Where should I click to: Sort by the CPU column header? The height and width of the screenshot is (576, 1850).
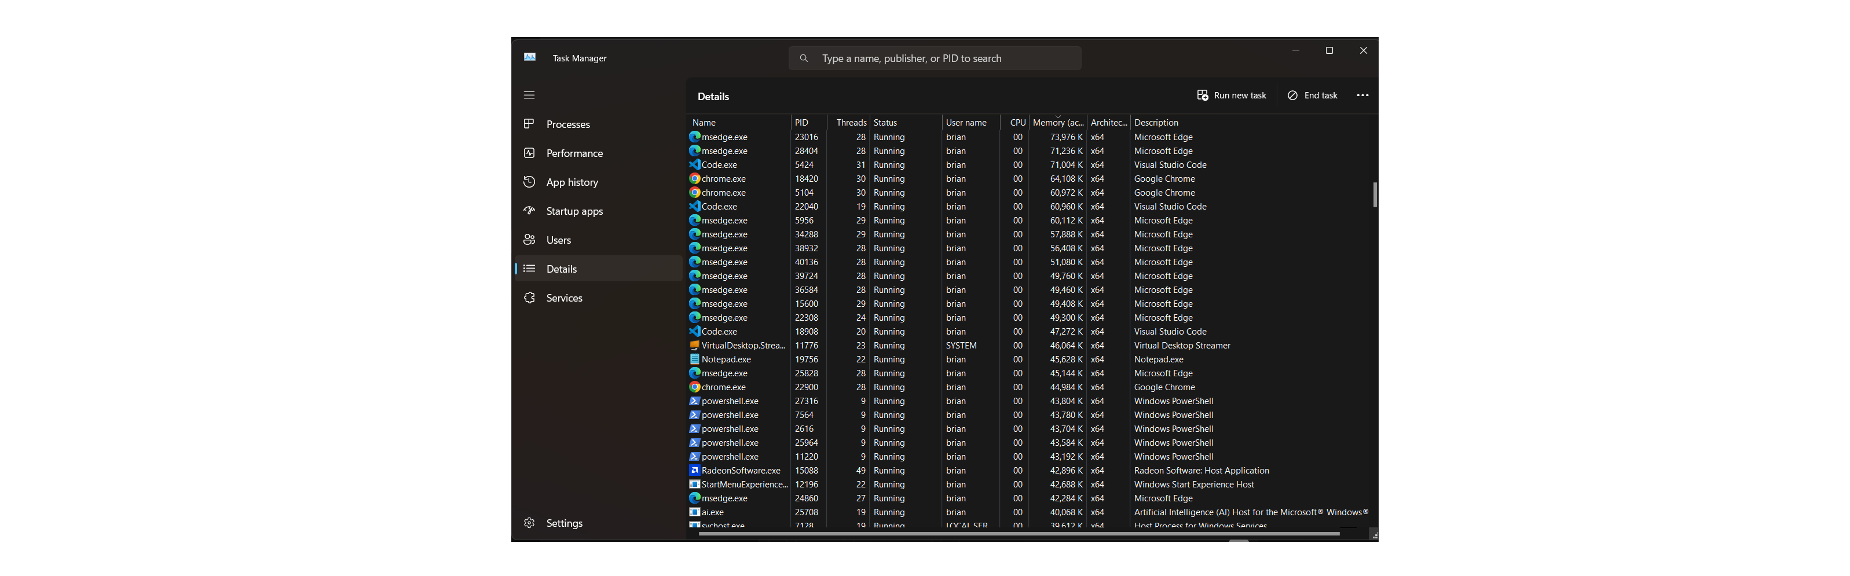[1015, 122]
